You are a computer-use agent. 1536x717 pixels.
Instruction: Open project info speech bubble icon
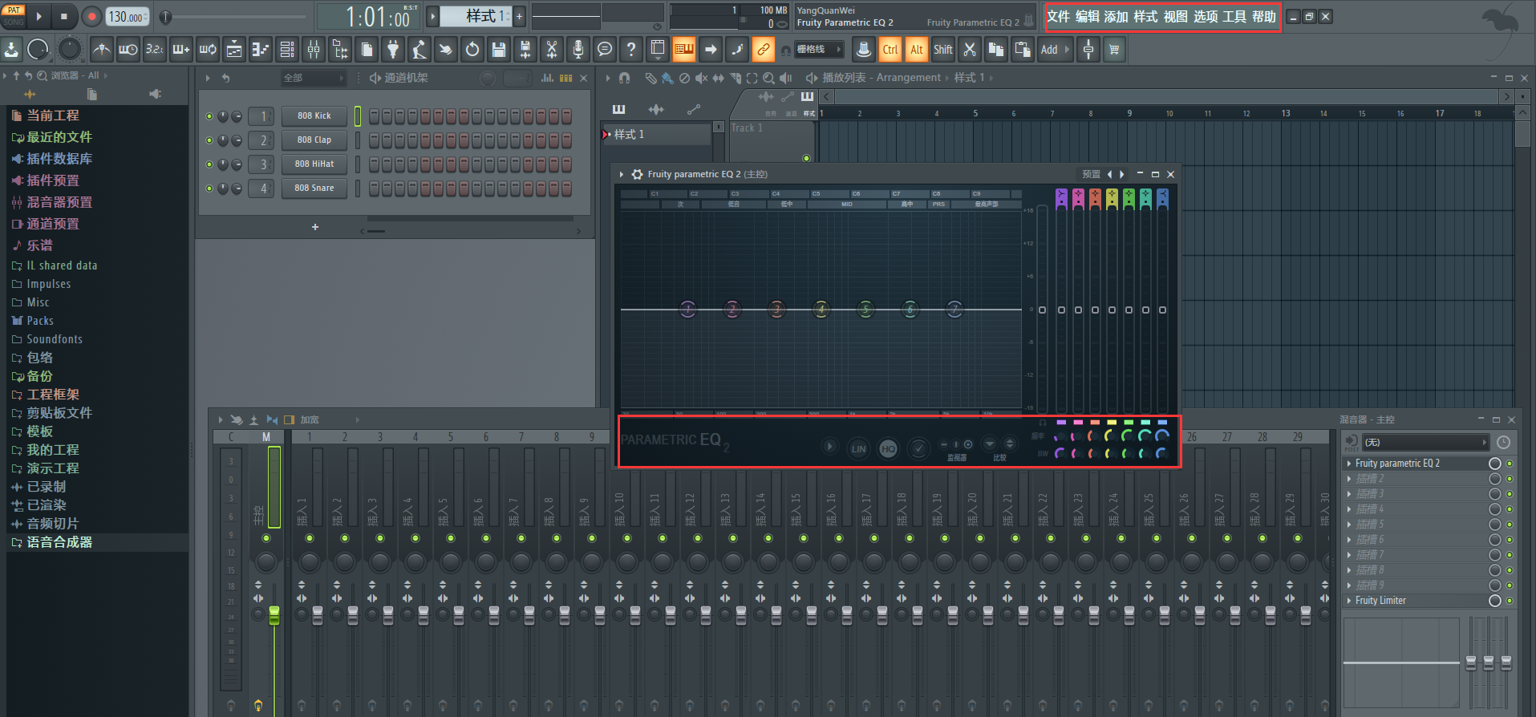[605, 50]
